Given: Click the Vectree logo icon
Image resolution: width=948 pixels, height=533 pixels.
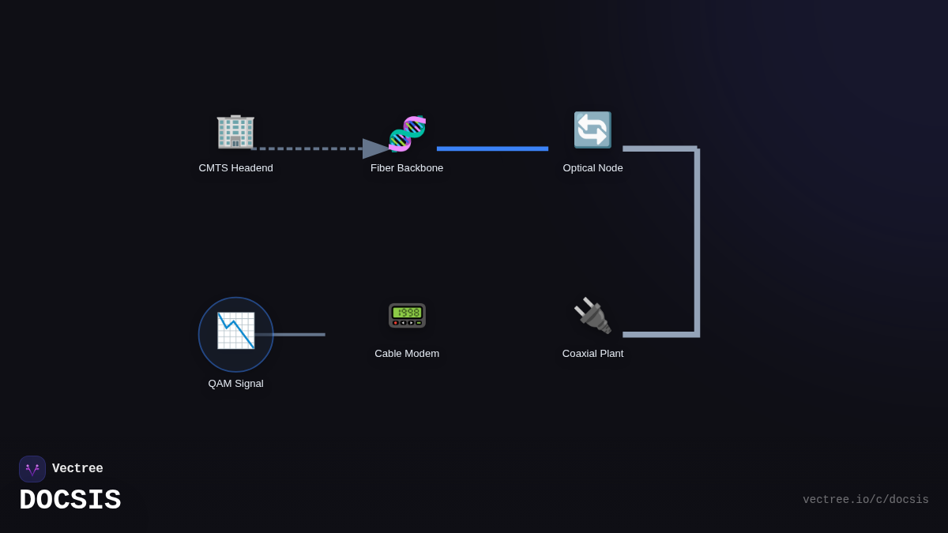Looking at the screenshot, I should pos(32,469).
